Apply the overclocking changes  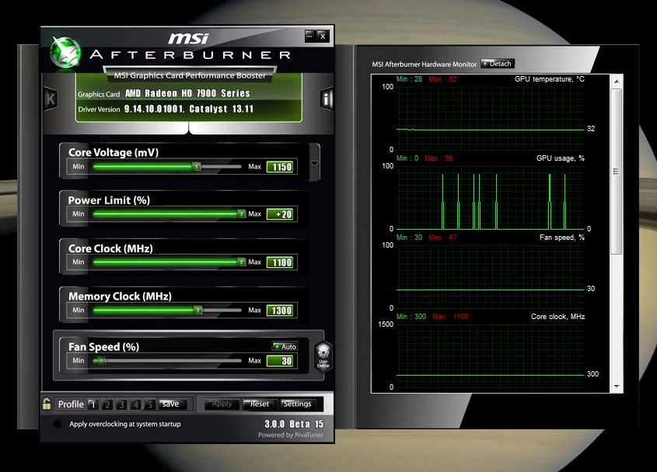pyautogui.click(x=222, y=404)
